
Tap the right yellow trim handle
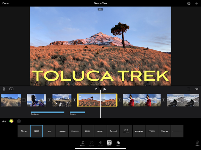[117, 100]
